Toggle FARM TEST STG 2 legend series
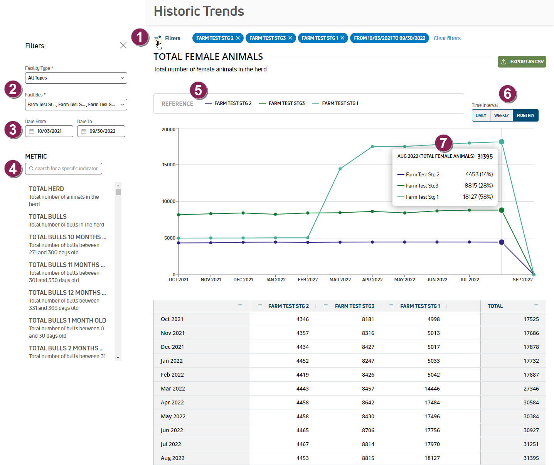The width and height of the screenshot is (554, 465). (228, 103)
